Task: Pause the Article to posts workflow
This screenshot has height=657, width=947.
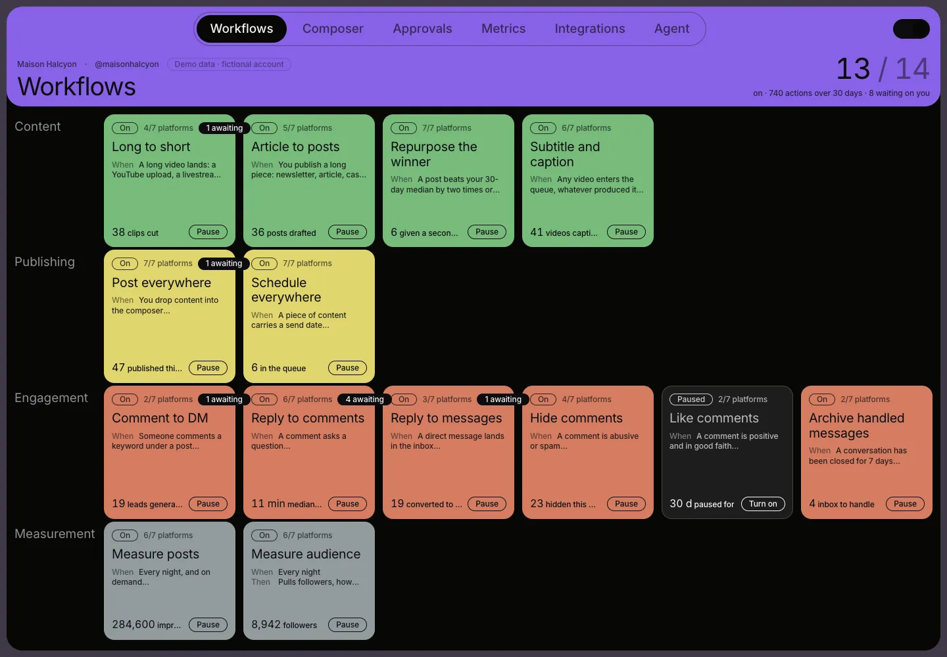Action: 347,232
